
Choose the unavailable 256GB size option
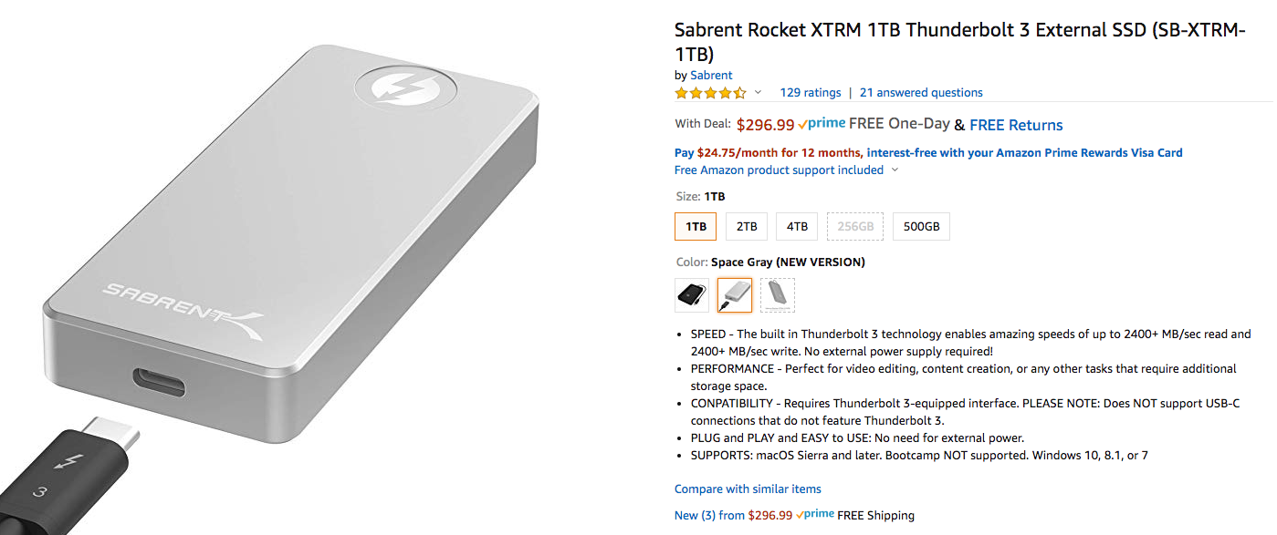coord(855,227)
